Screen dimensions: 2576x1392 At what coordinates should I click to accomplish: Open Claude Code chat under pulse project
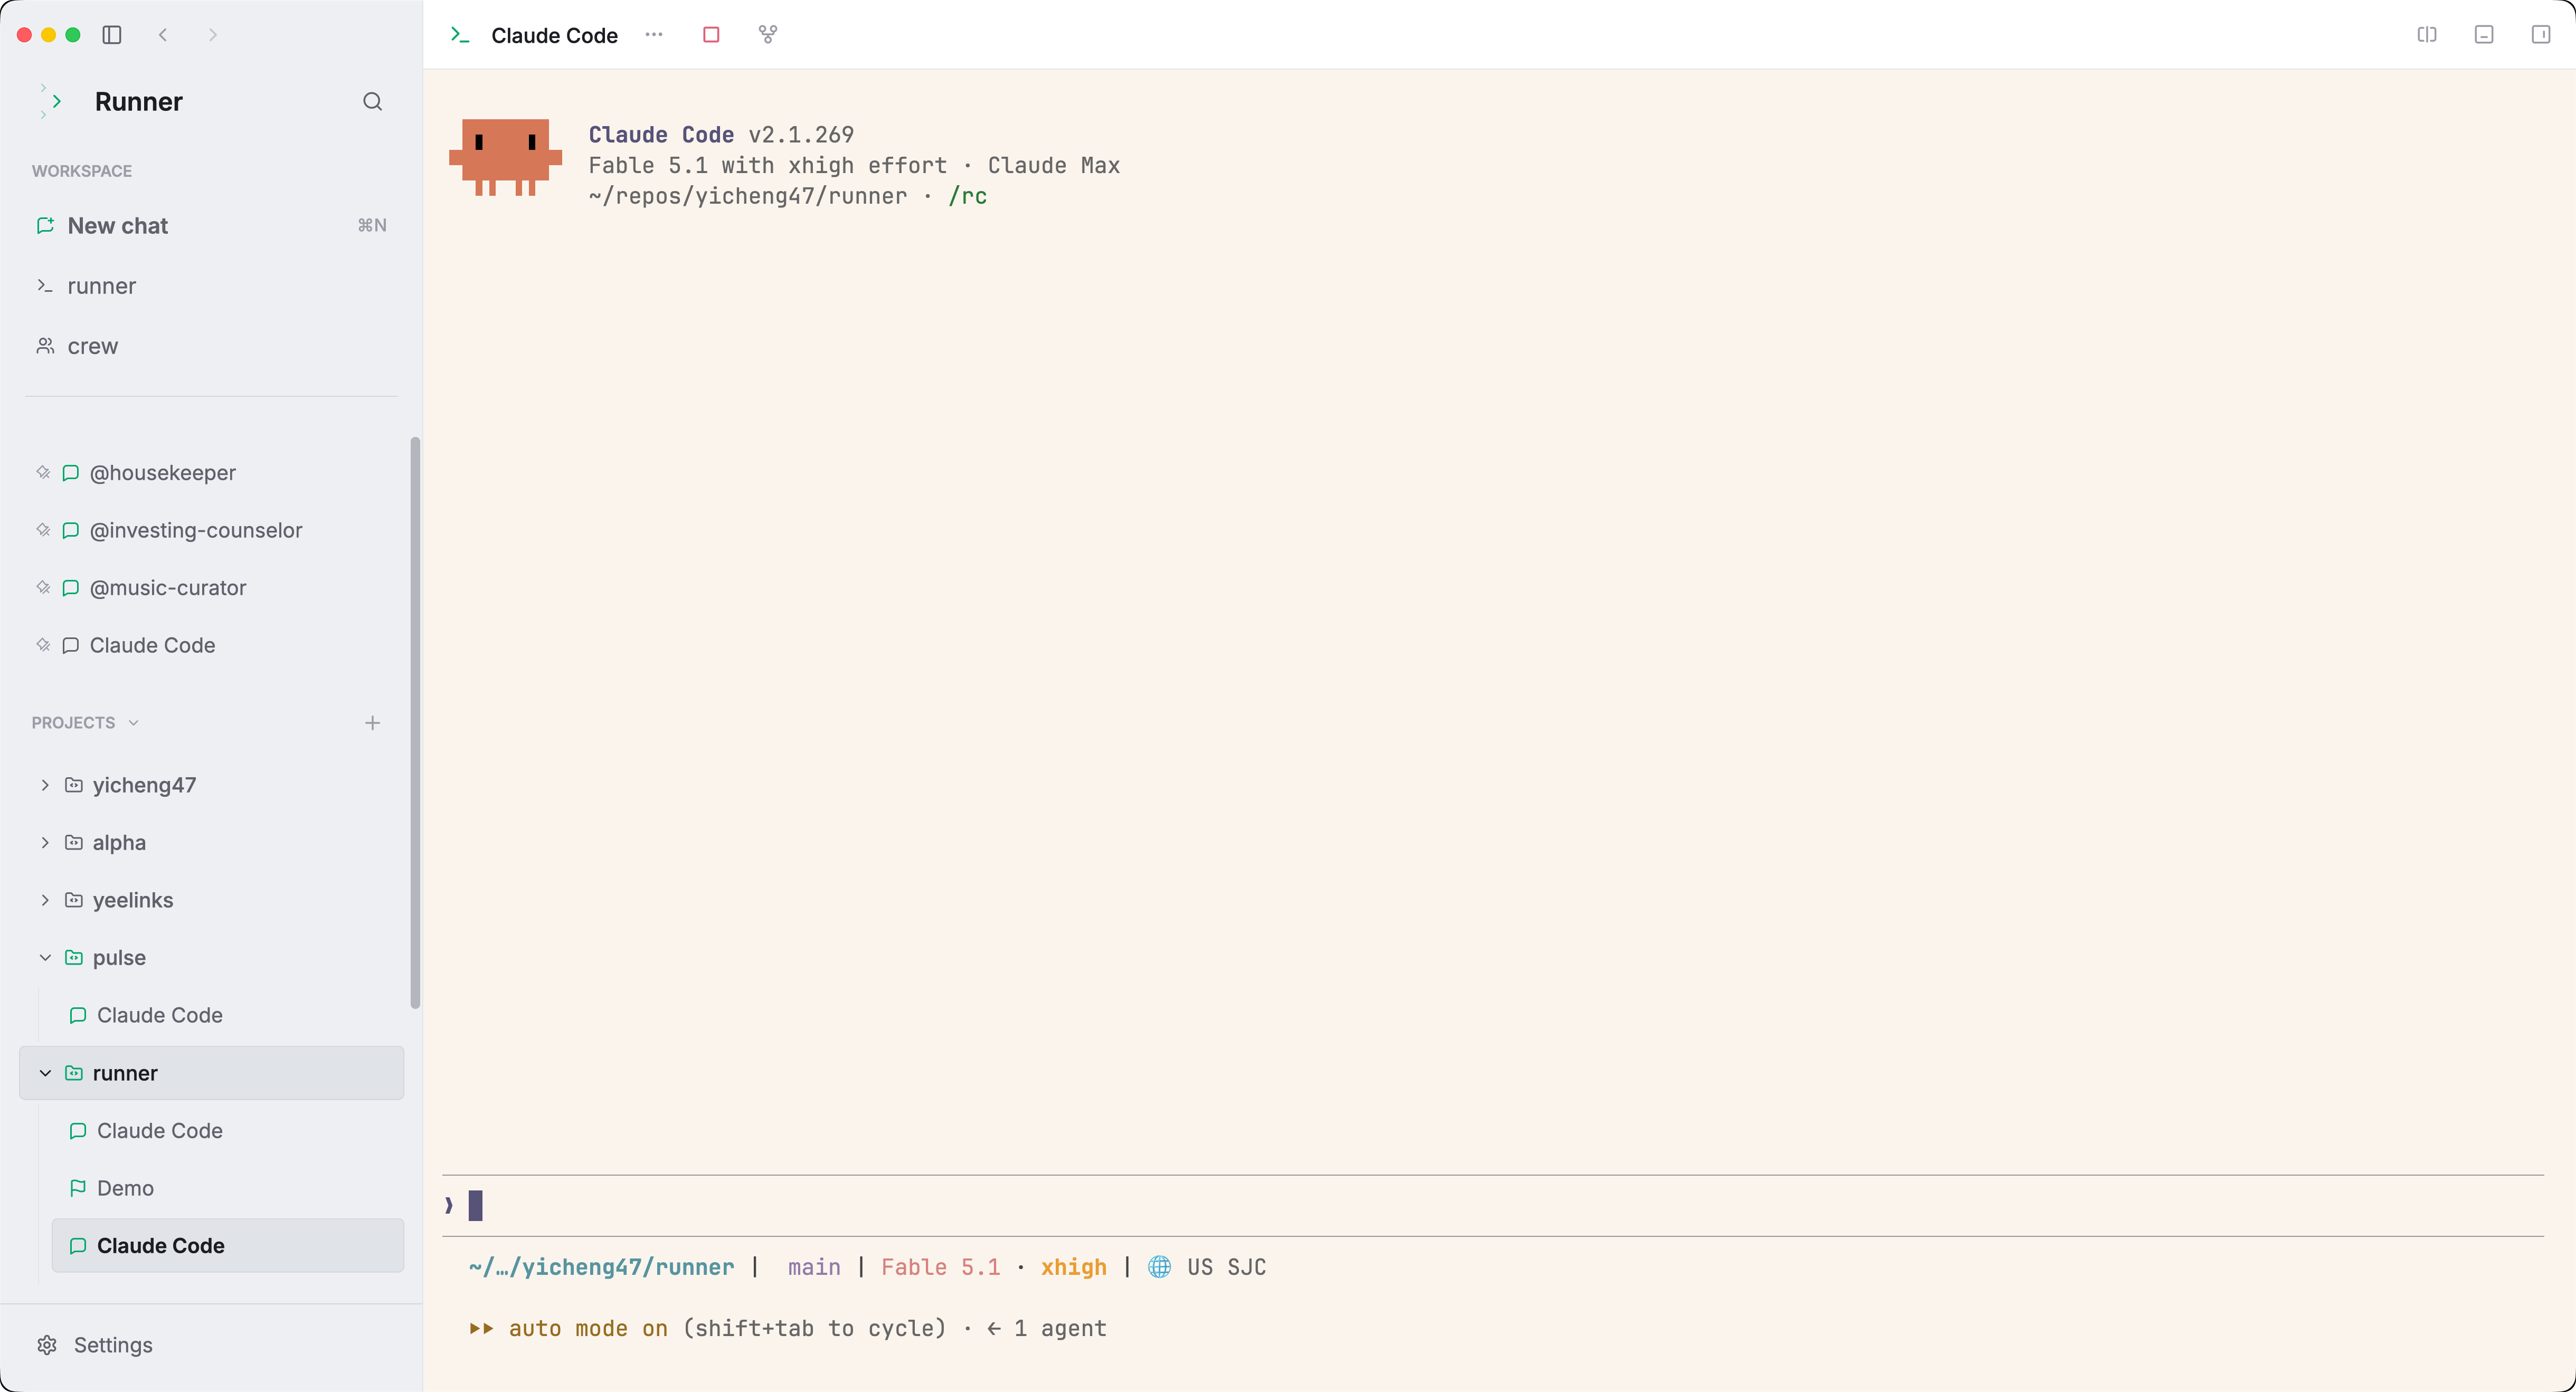[x=228, y=1015]
